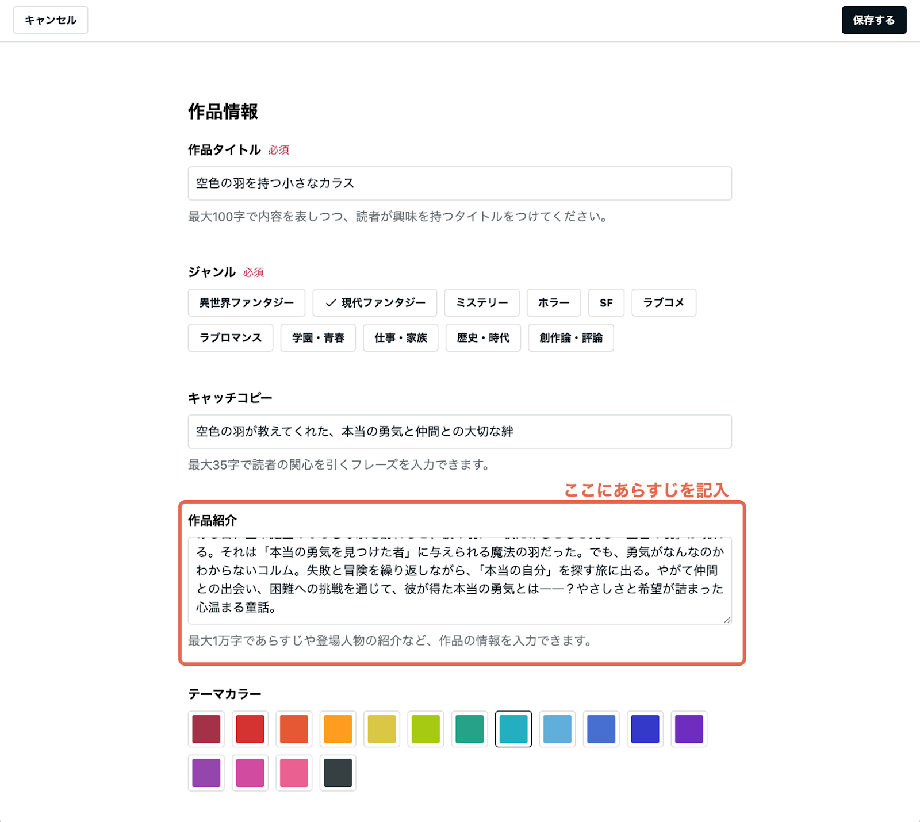The width and height of the screenshot is (920, 822).
Task: Select the dark charcoal theme color
Action: (x=338, y=773)
